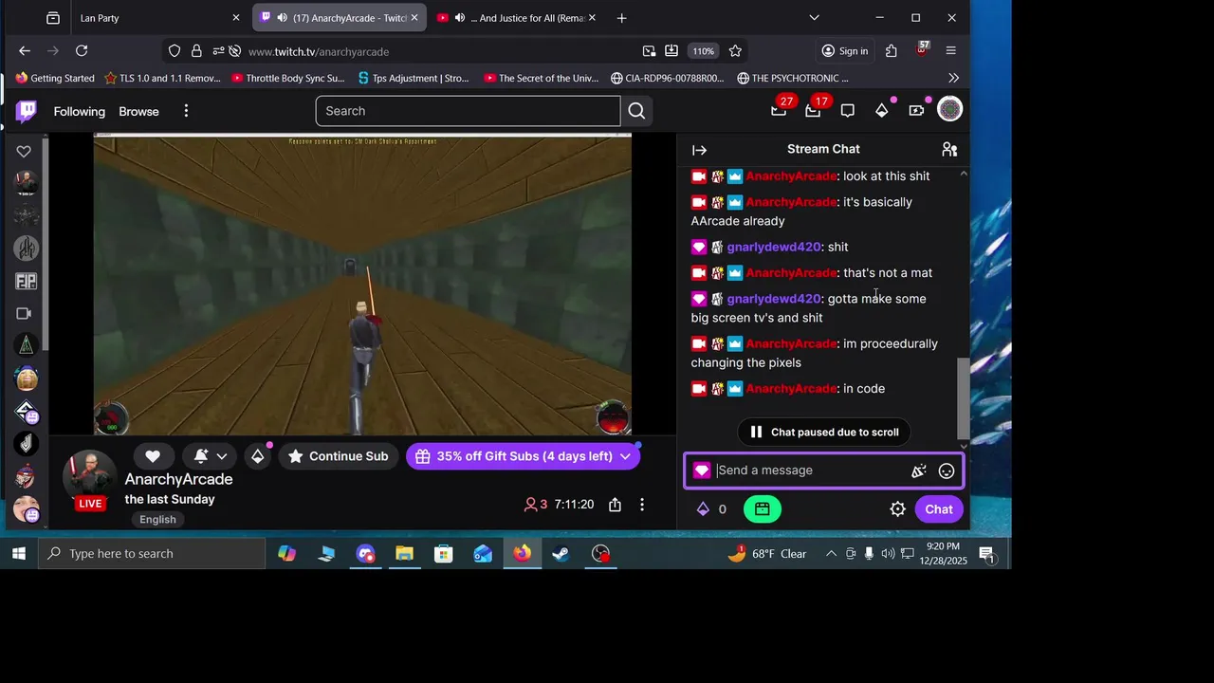This screenshot has width=1214, height=683.
Task: Open Prime loot crown with 27 badge
Action: click(x=779, y=110)
